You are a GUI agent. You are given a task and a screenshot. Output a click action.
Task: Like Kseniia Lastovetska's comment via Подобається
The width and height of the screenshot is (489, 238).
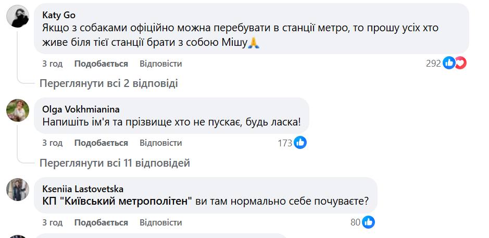(101, 222)
